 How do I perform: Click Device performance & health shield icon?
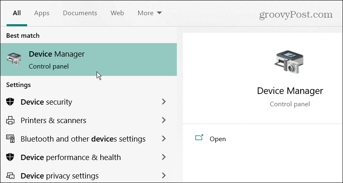click(x=10, y=157)
